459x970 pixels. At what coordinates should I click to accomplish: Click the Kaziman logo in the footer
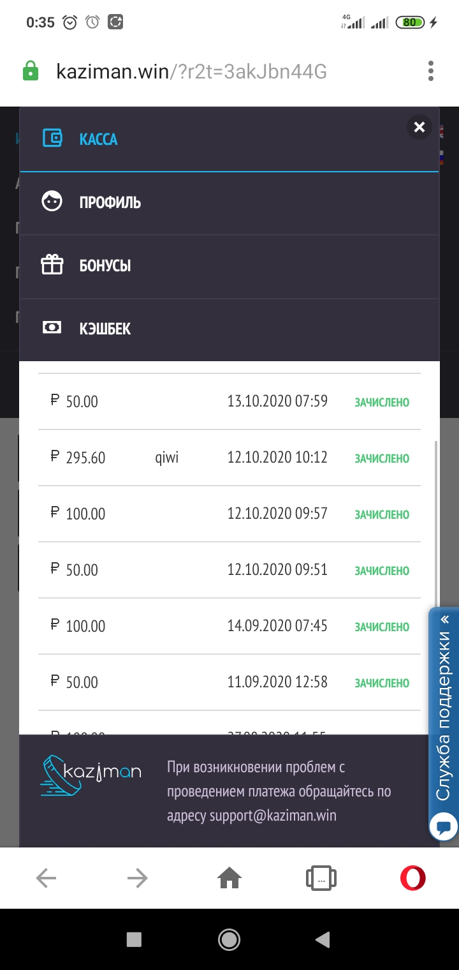(x=91, y=774)
